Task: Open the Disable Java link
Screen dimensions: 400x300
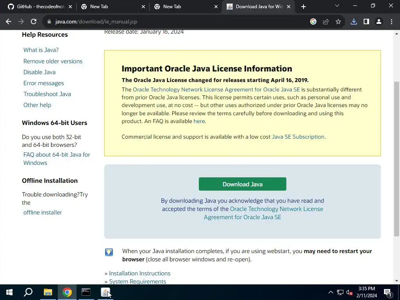Action: [39, 72]
